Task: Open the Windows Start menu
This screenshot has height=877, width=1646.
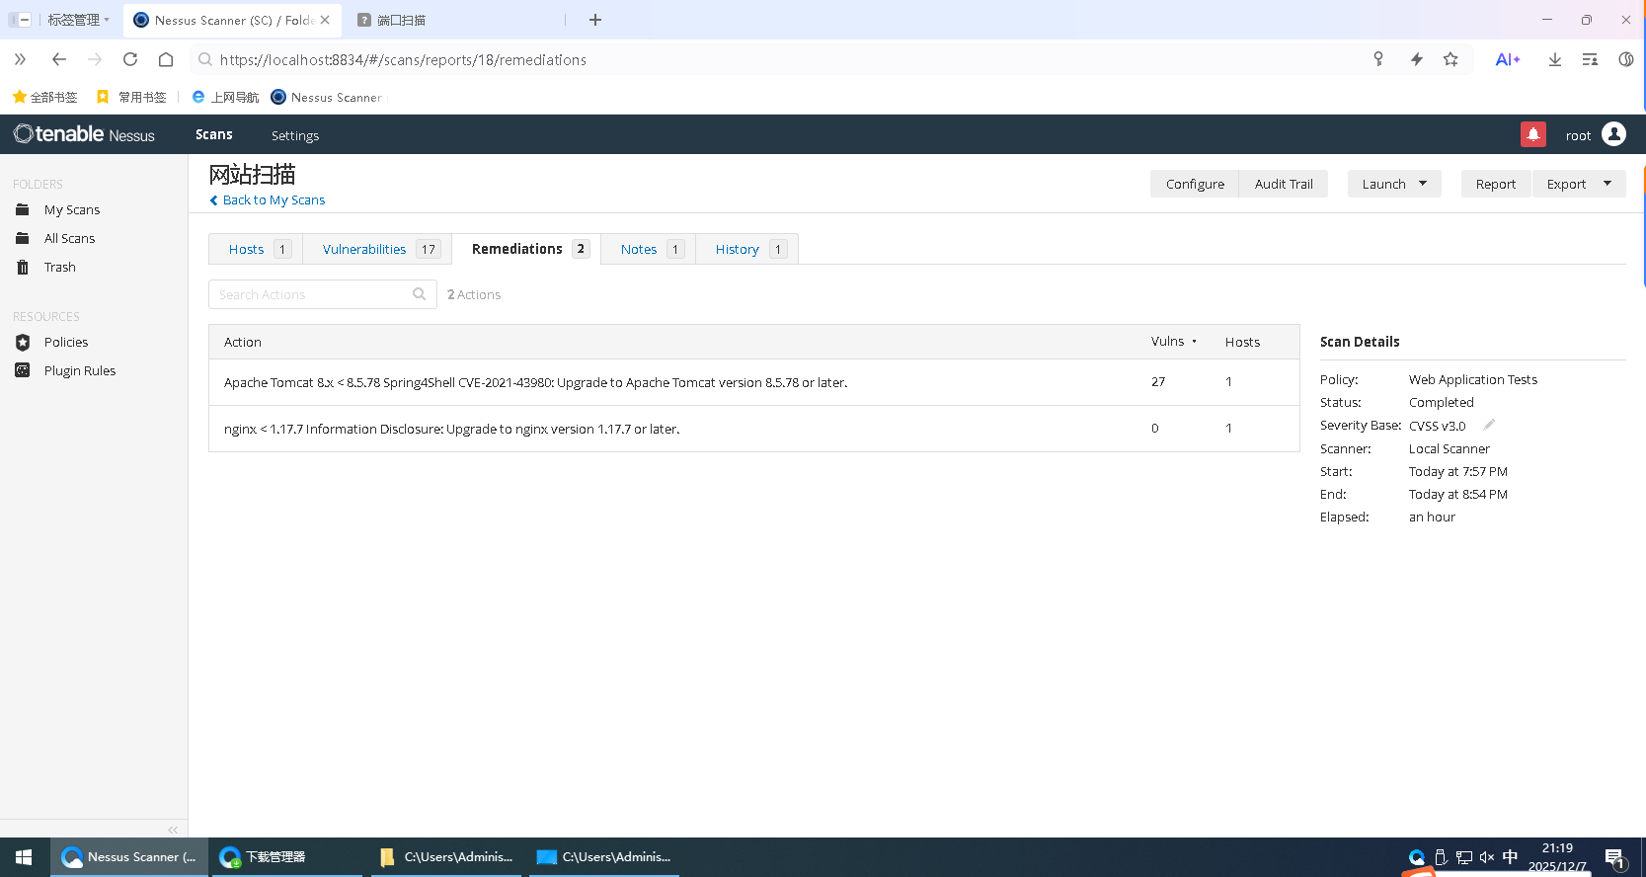Action: (x=24, y=857)
